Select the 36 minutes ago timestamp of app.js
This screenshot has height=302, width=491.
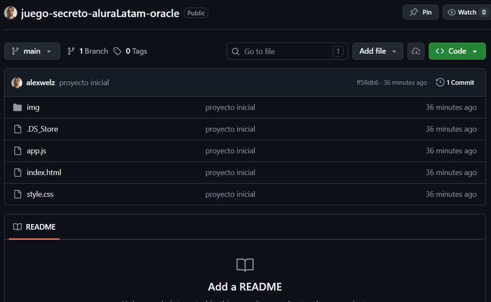coord(451,151)
